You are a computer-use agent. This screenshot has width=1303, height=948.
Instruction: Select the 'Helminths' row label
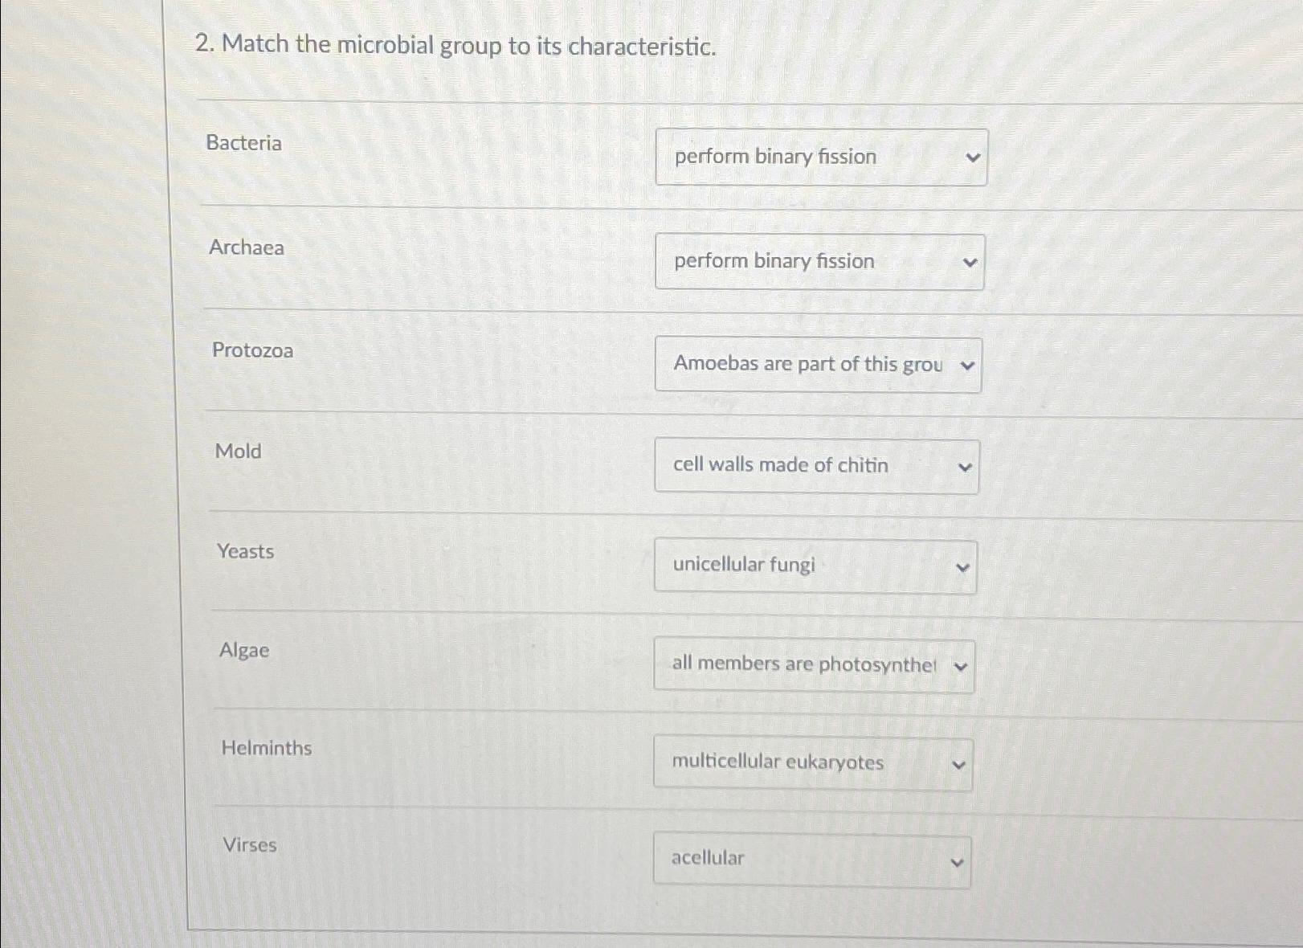(x=267, y=749)
